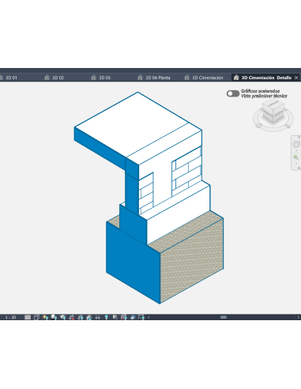Open temporary hide/isolate glasses icon
Screen dimensions: 301x389
[98, 317]
